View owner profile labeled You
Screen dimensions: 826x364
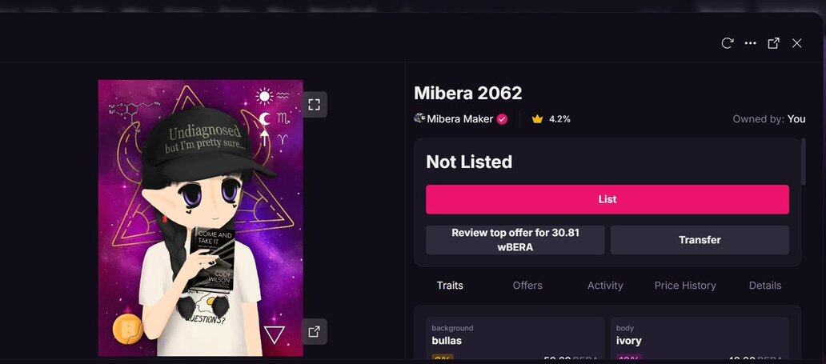pyautogui.click(x=796, y=119)
